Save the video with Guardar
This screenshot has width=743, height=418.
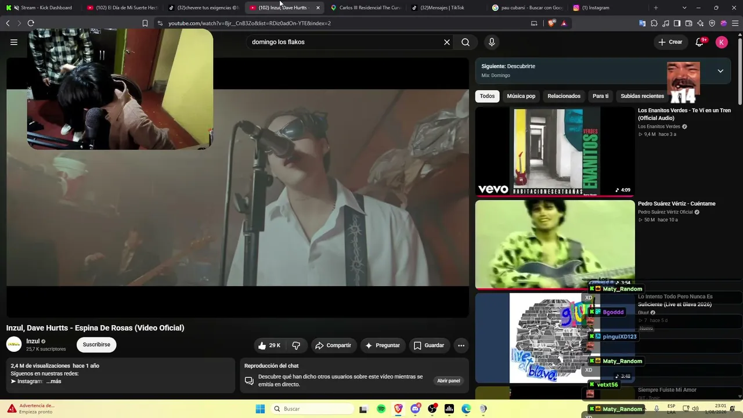(429, 345)
